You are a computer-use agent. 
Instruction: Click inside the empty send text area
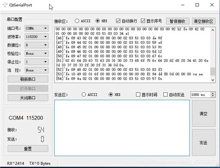(x=122, y=128)
